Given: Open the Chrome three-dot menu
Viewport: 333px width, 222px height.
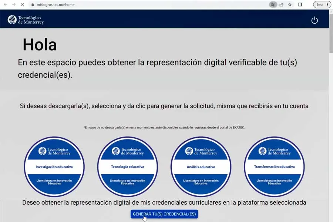Looking at the screenshot, I should [328, 4].
